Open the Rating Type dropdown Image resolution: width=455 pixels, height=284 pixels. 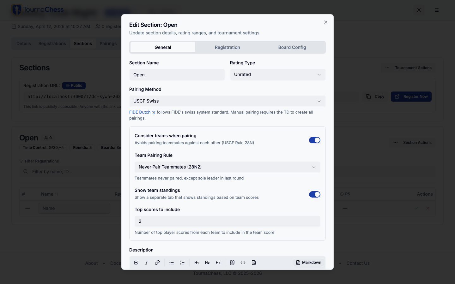[x=277, y=75]
